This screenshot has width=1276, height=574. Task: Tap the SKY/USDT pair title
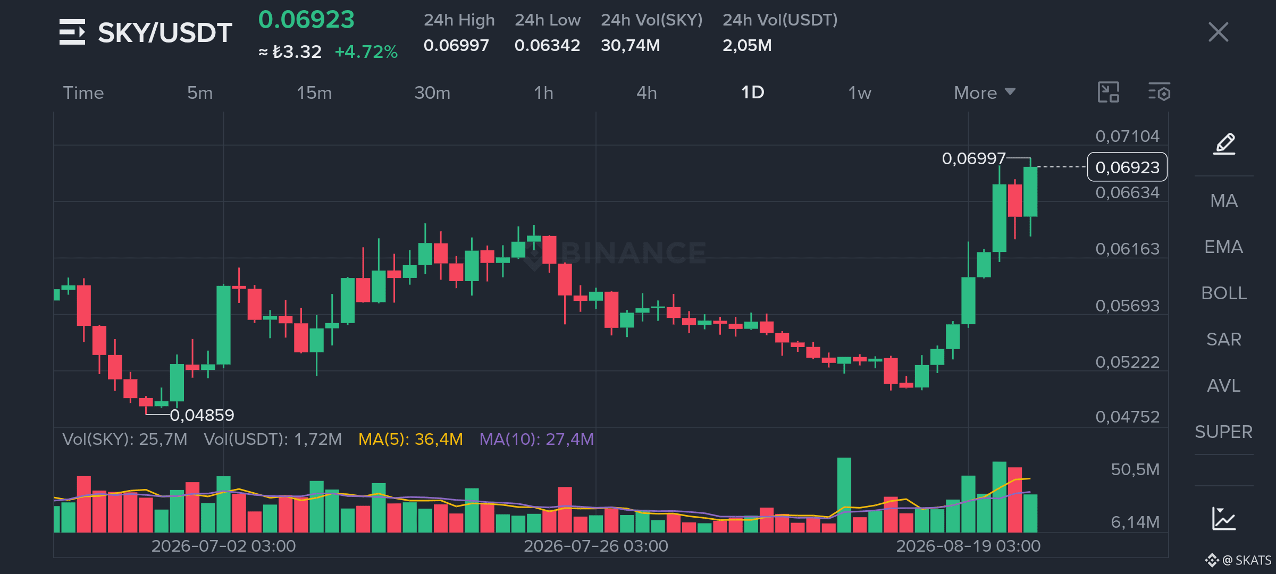(x=165, y=32)
